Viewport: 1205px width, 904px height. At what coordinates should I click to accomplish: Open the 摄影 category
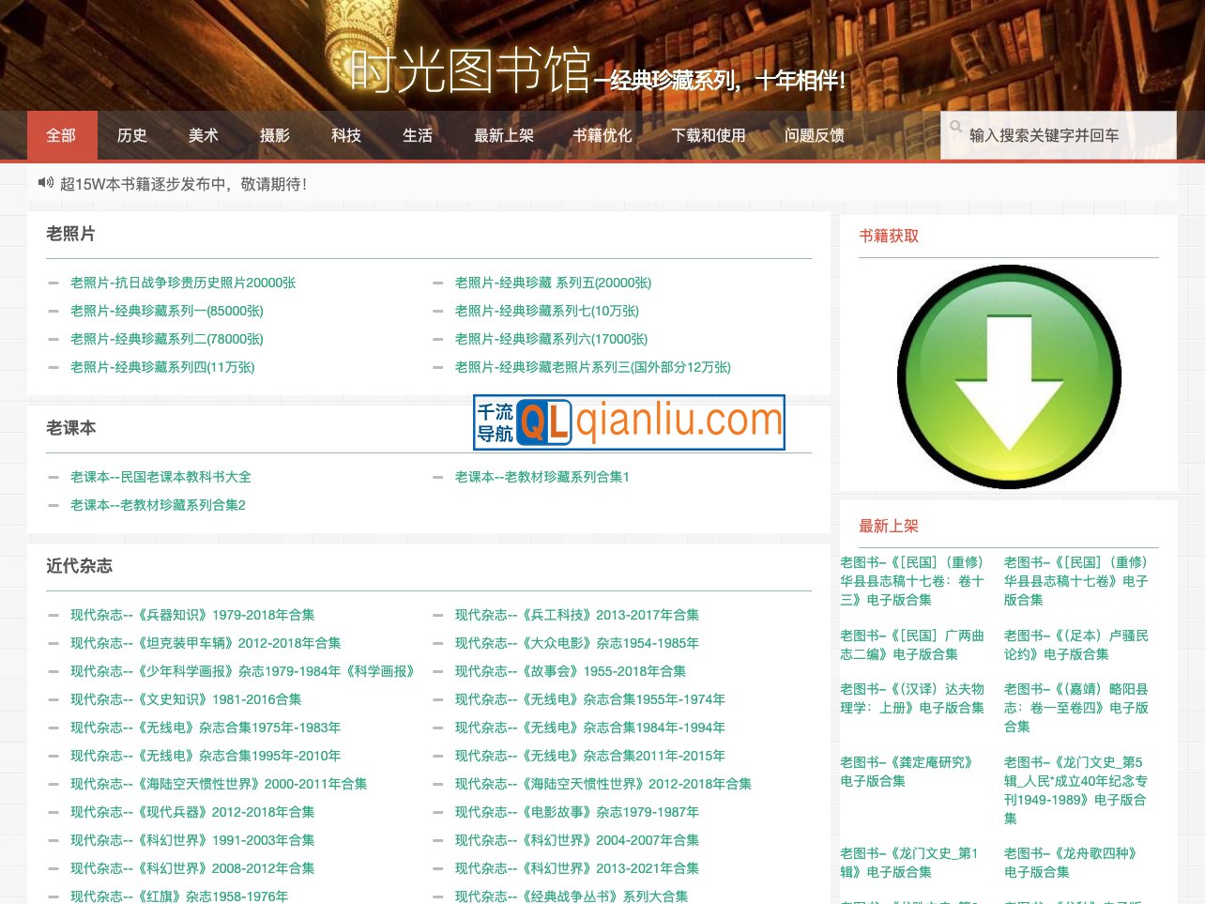(275, 135)
